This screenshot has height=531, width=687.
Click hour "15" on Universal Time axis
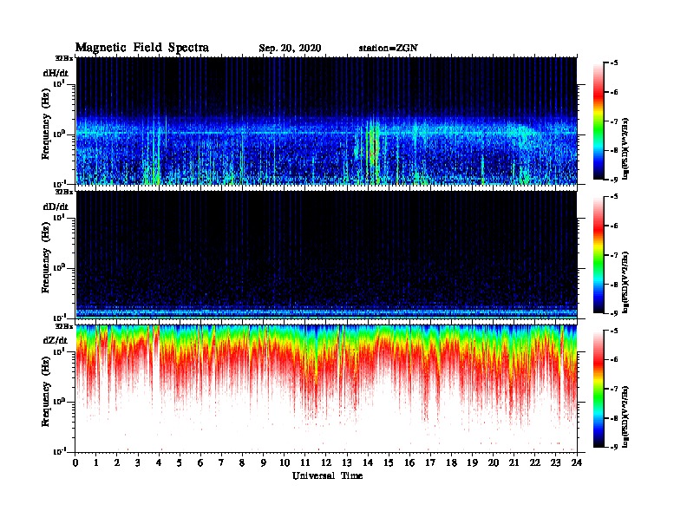pos(389,462)
